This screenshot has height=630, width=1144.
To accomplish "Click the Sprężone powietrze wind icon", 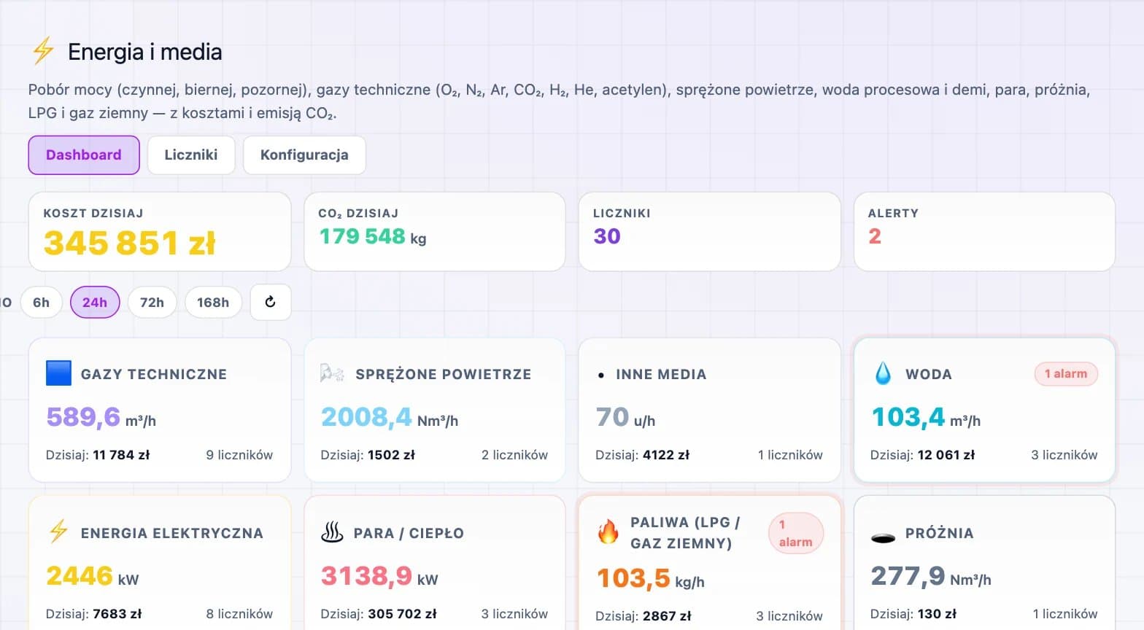I will pos(332,373).
